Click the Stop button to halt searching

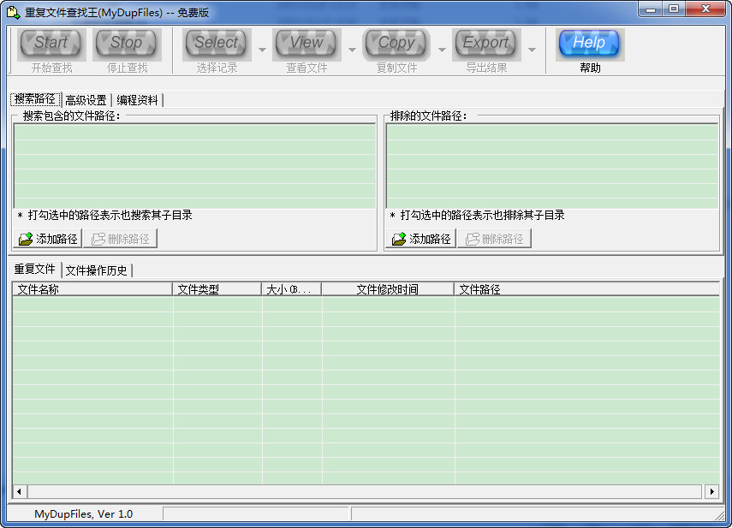pyautogui.click(x=127, y=43)
